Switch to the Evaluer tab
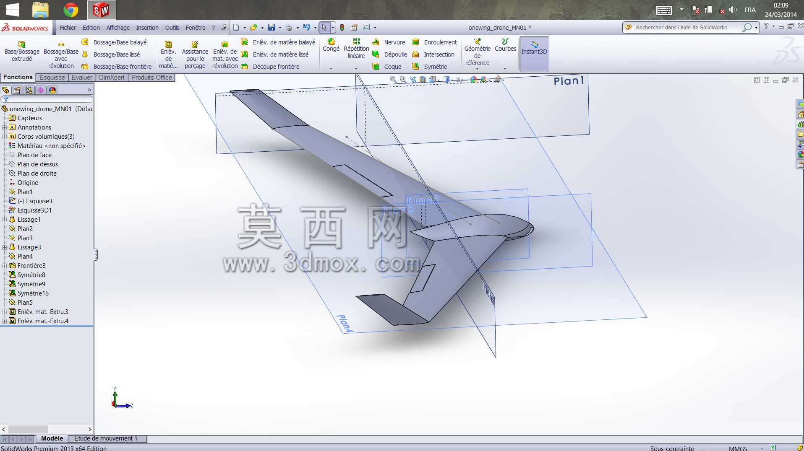Screen dimensions: 804x451 [82, 78]
